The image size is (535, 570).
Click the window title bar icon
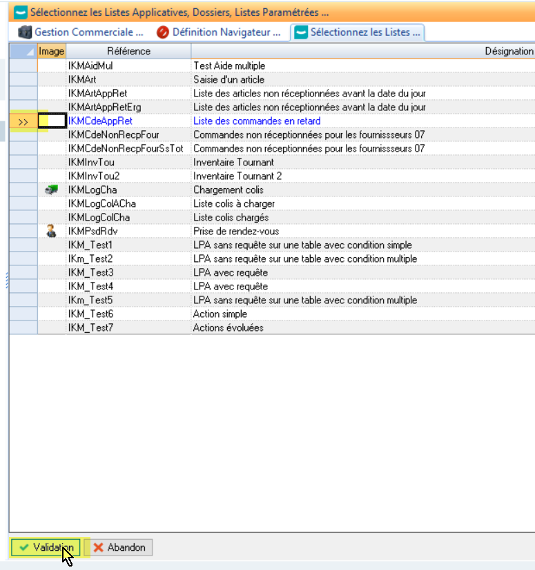click(x=22, y=12)
